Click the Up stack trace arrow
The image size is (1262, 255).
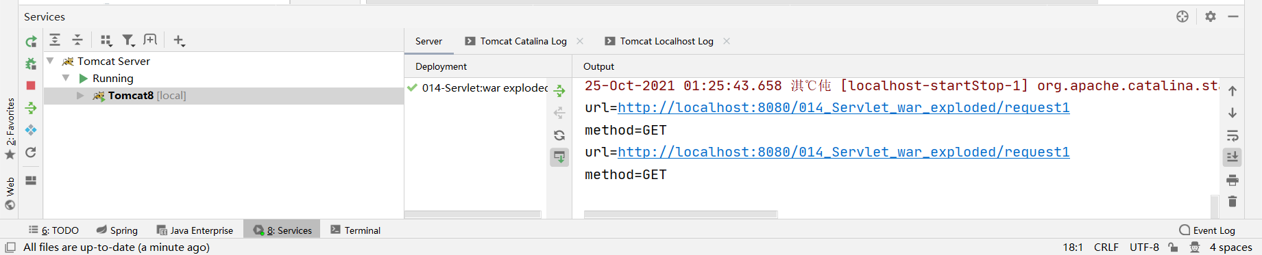[x=1233, y=91]
